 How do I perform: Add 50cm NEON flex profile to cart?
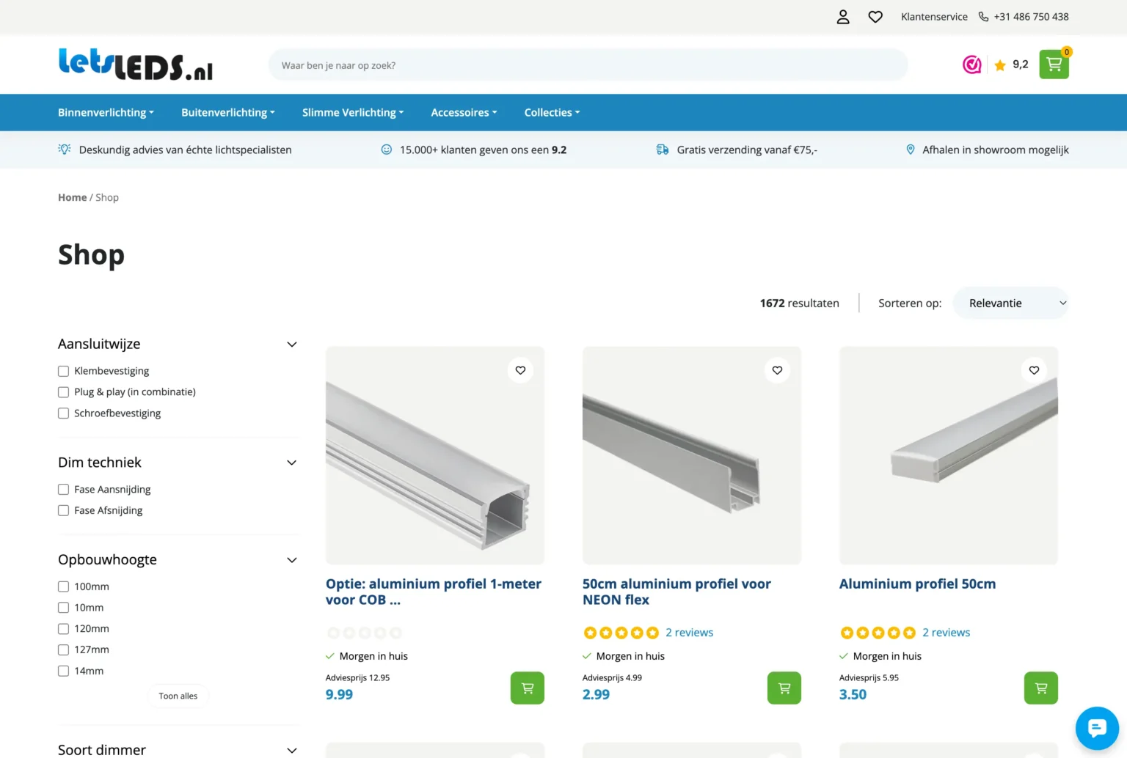pyautogui.click(x=784, y=688)
